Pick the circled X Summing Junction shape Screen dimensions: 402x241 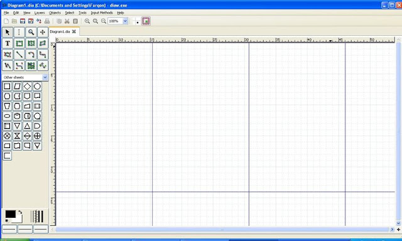[x=7, y=136]
